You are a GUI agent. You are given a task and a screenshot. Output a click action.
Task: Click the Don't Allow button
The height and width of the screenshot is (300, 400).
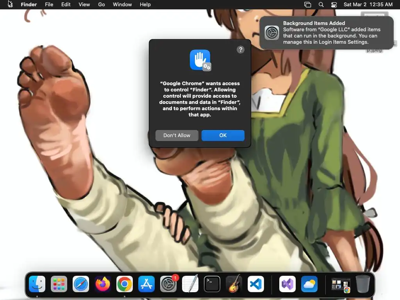(177, 136)
